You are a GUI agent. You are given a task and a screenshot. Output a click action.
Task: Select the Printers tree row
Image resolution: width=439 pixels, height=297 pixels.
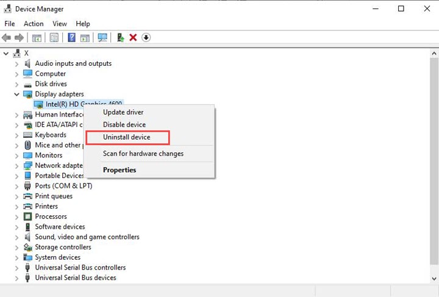coord(46,206)
